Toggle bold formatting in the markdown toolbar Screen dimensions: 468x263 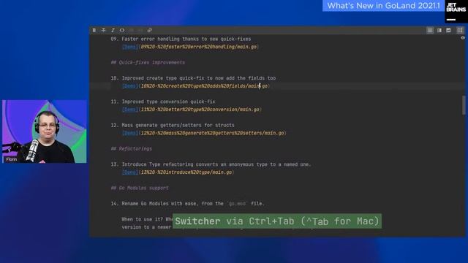click(94, 30)
